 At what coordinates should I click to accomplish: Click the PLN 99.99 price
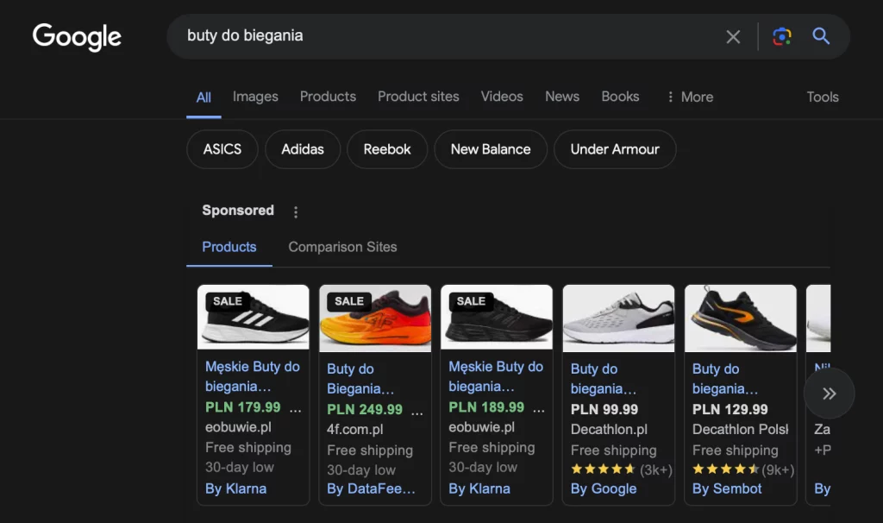tap(604, 410)
